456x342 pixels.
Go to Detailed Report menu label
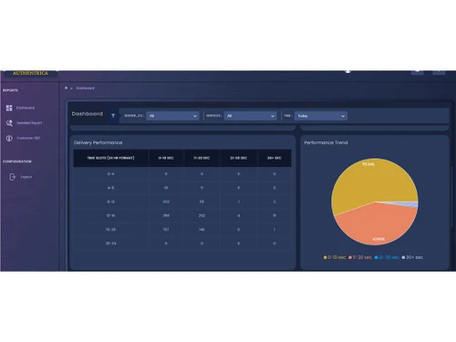[x=29, y=123]
